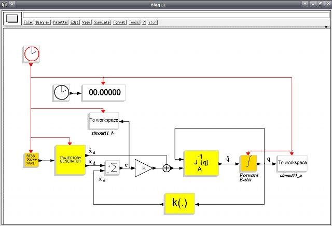Select the Trajectory Generator block
This screenshot has width=332, height=226.
click(70, 160)
